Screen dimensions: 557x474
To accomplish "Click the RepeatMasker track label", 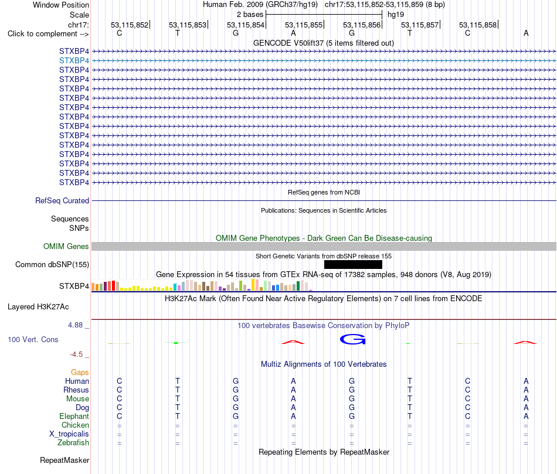I will [x=64, y=460].
